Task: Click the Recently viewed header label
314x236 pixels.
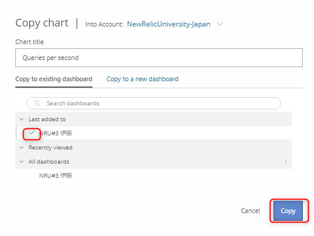Action: click(x=51, y=148)
